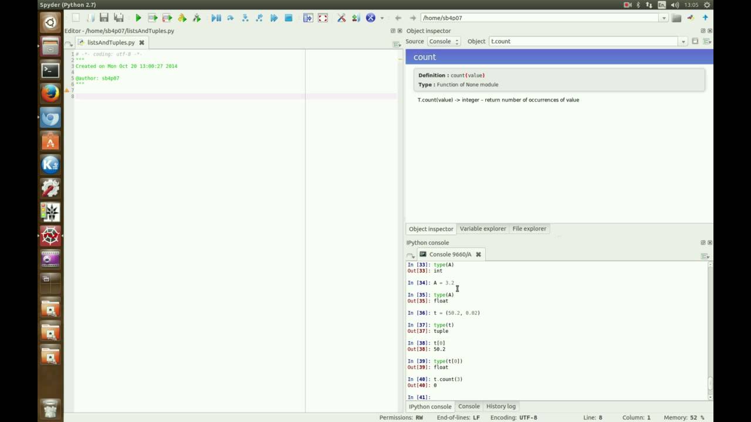751x422 pixels.
Task: Click the warning marker at editor line 7
Action: [x=67, y=90]
